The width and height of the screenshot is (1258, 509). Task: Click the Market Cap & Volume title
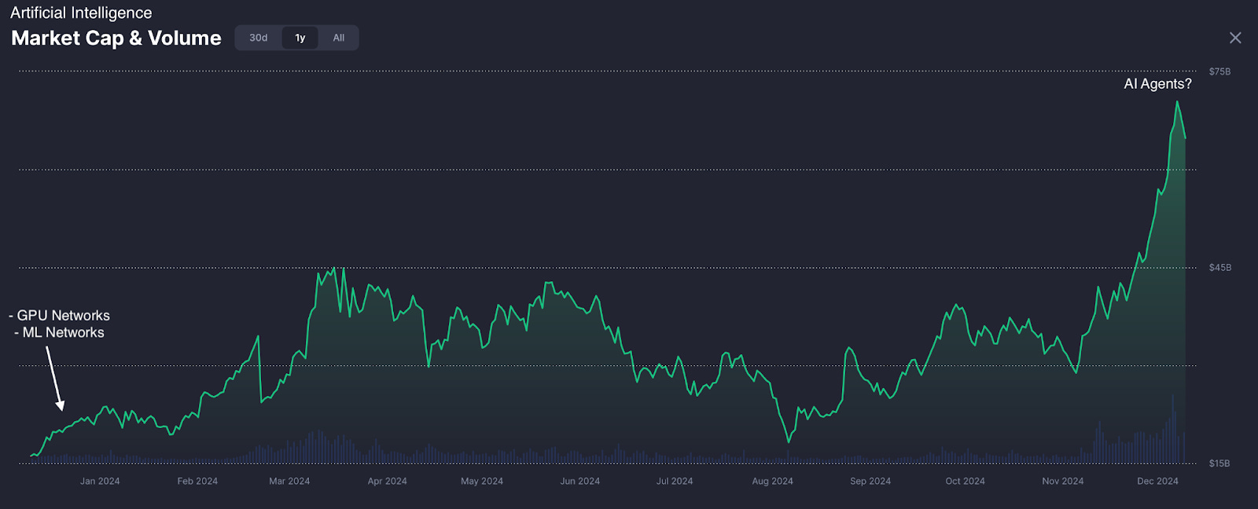click(116, 38)
